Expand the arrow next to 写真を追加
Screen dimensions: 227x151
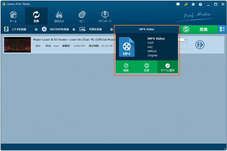[111, 29]
